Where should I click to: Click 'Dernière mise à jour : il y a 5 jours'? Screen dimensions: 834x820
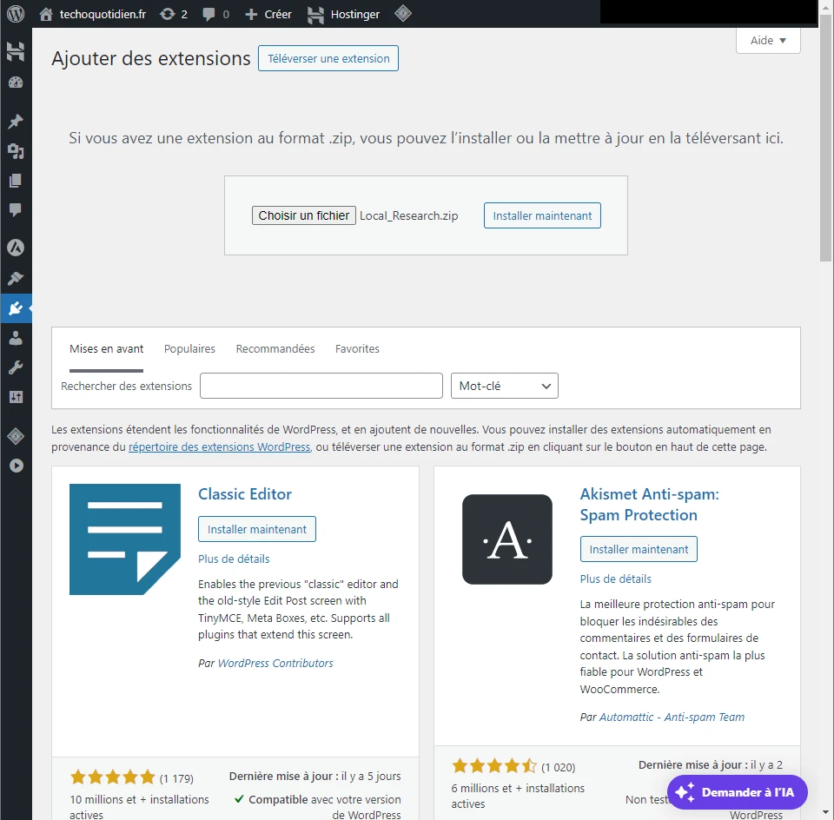(314, 776)
